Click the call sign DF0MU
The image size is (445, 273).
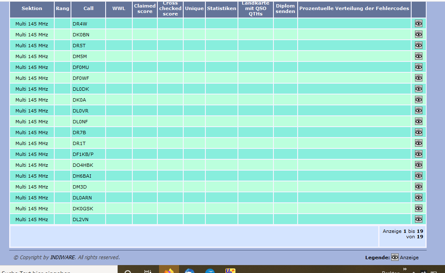[81, 67]
